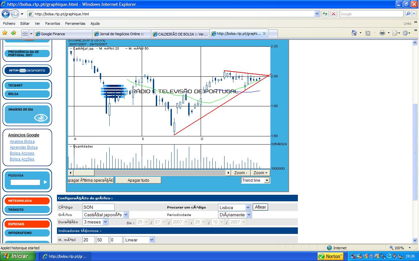Open the Favoritos menu
This screenshot has height=261, width=419.
pos(53,23)
